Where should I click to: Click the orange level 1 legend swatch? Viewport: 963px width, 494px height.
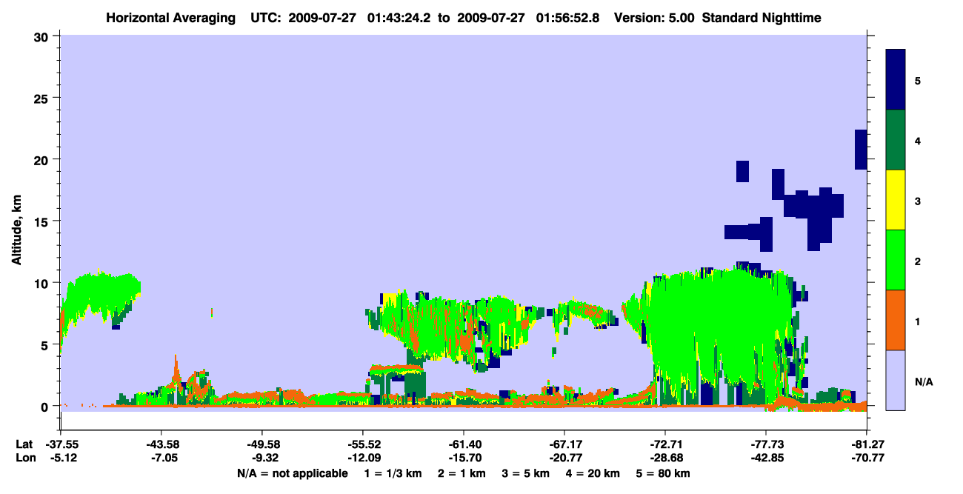click(x=896, y=320)
